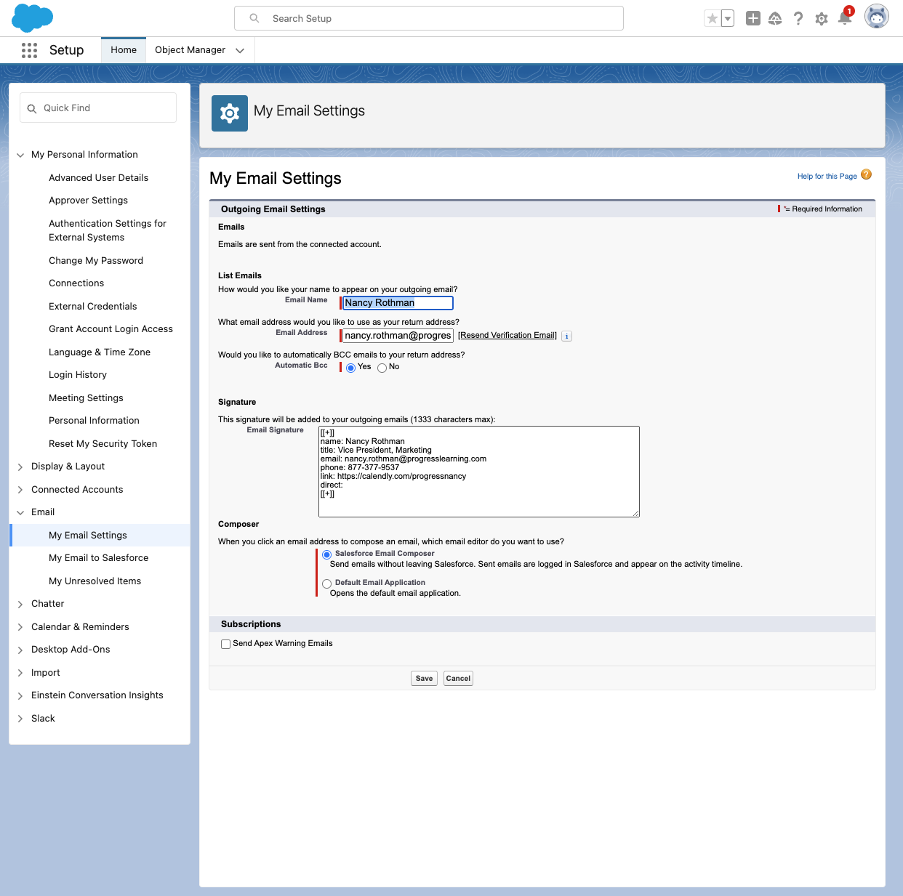Click the star favorite icon
Image resolution: width=903 pixels, height=896 pixels.
pyautogui.click(x=712, y=19)
